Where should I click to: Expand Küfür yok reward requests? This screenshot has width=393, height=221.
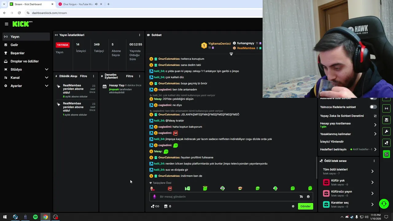(x=348, y=182)
